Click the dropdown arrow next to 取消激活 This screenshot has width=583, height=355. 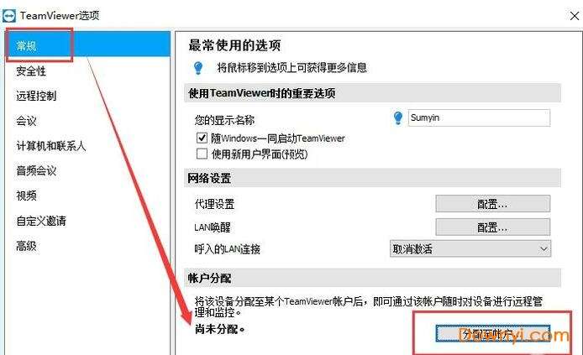pos(544,248)
